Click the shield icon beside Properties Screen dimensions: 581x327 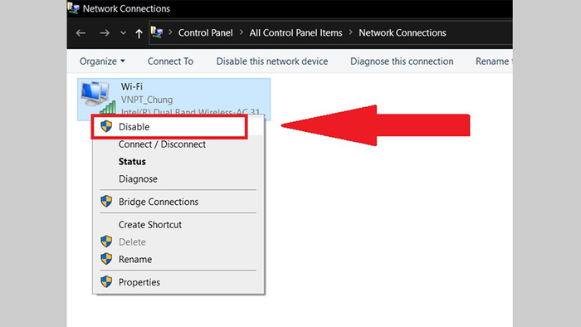[106, 282]
